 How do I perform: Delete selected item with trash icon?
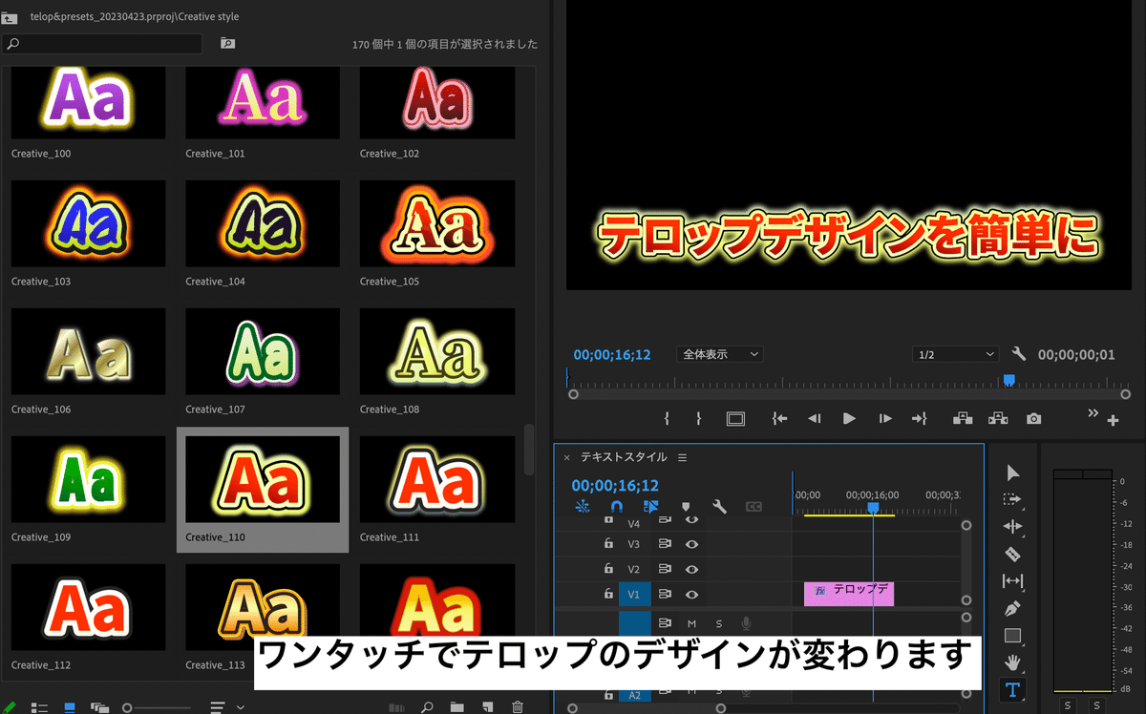(x=518, y=707)
